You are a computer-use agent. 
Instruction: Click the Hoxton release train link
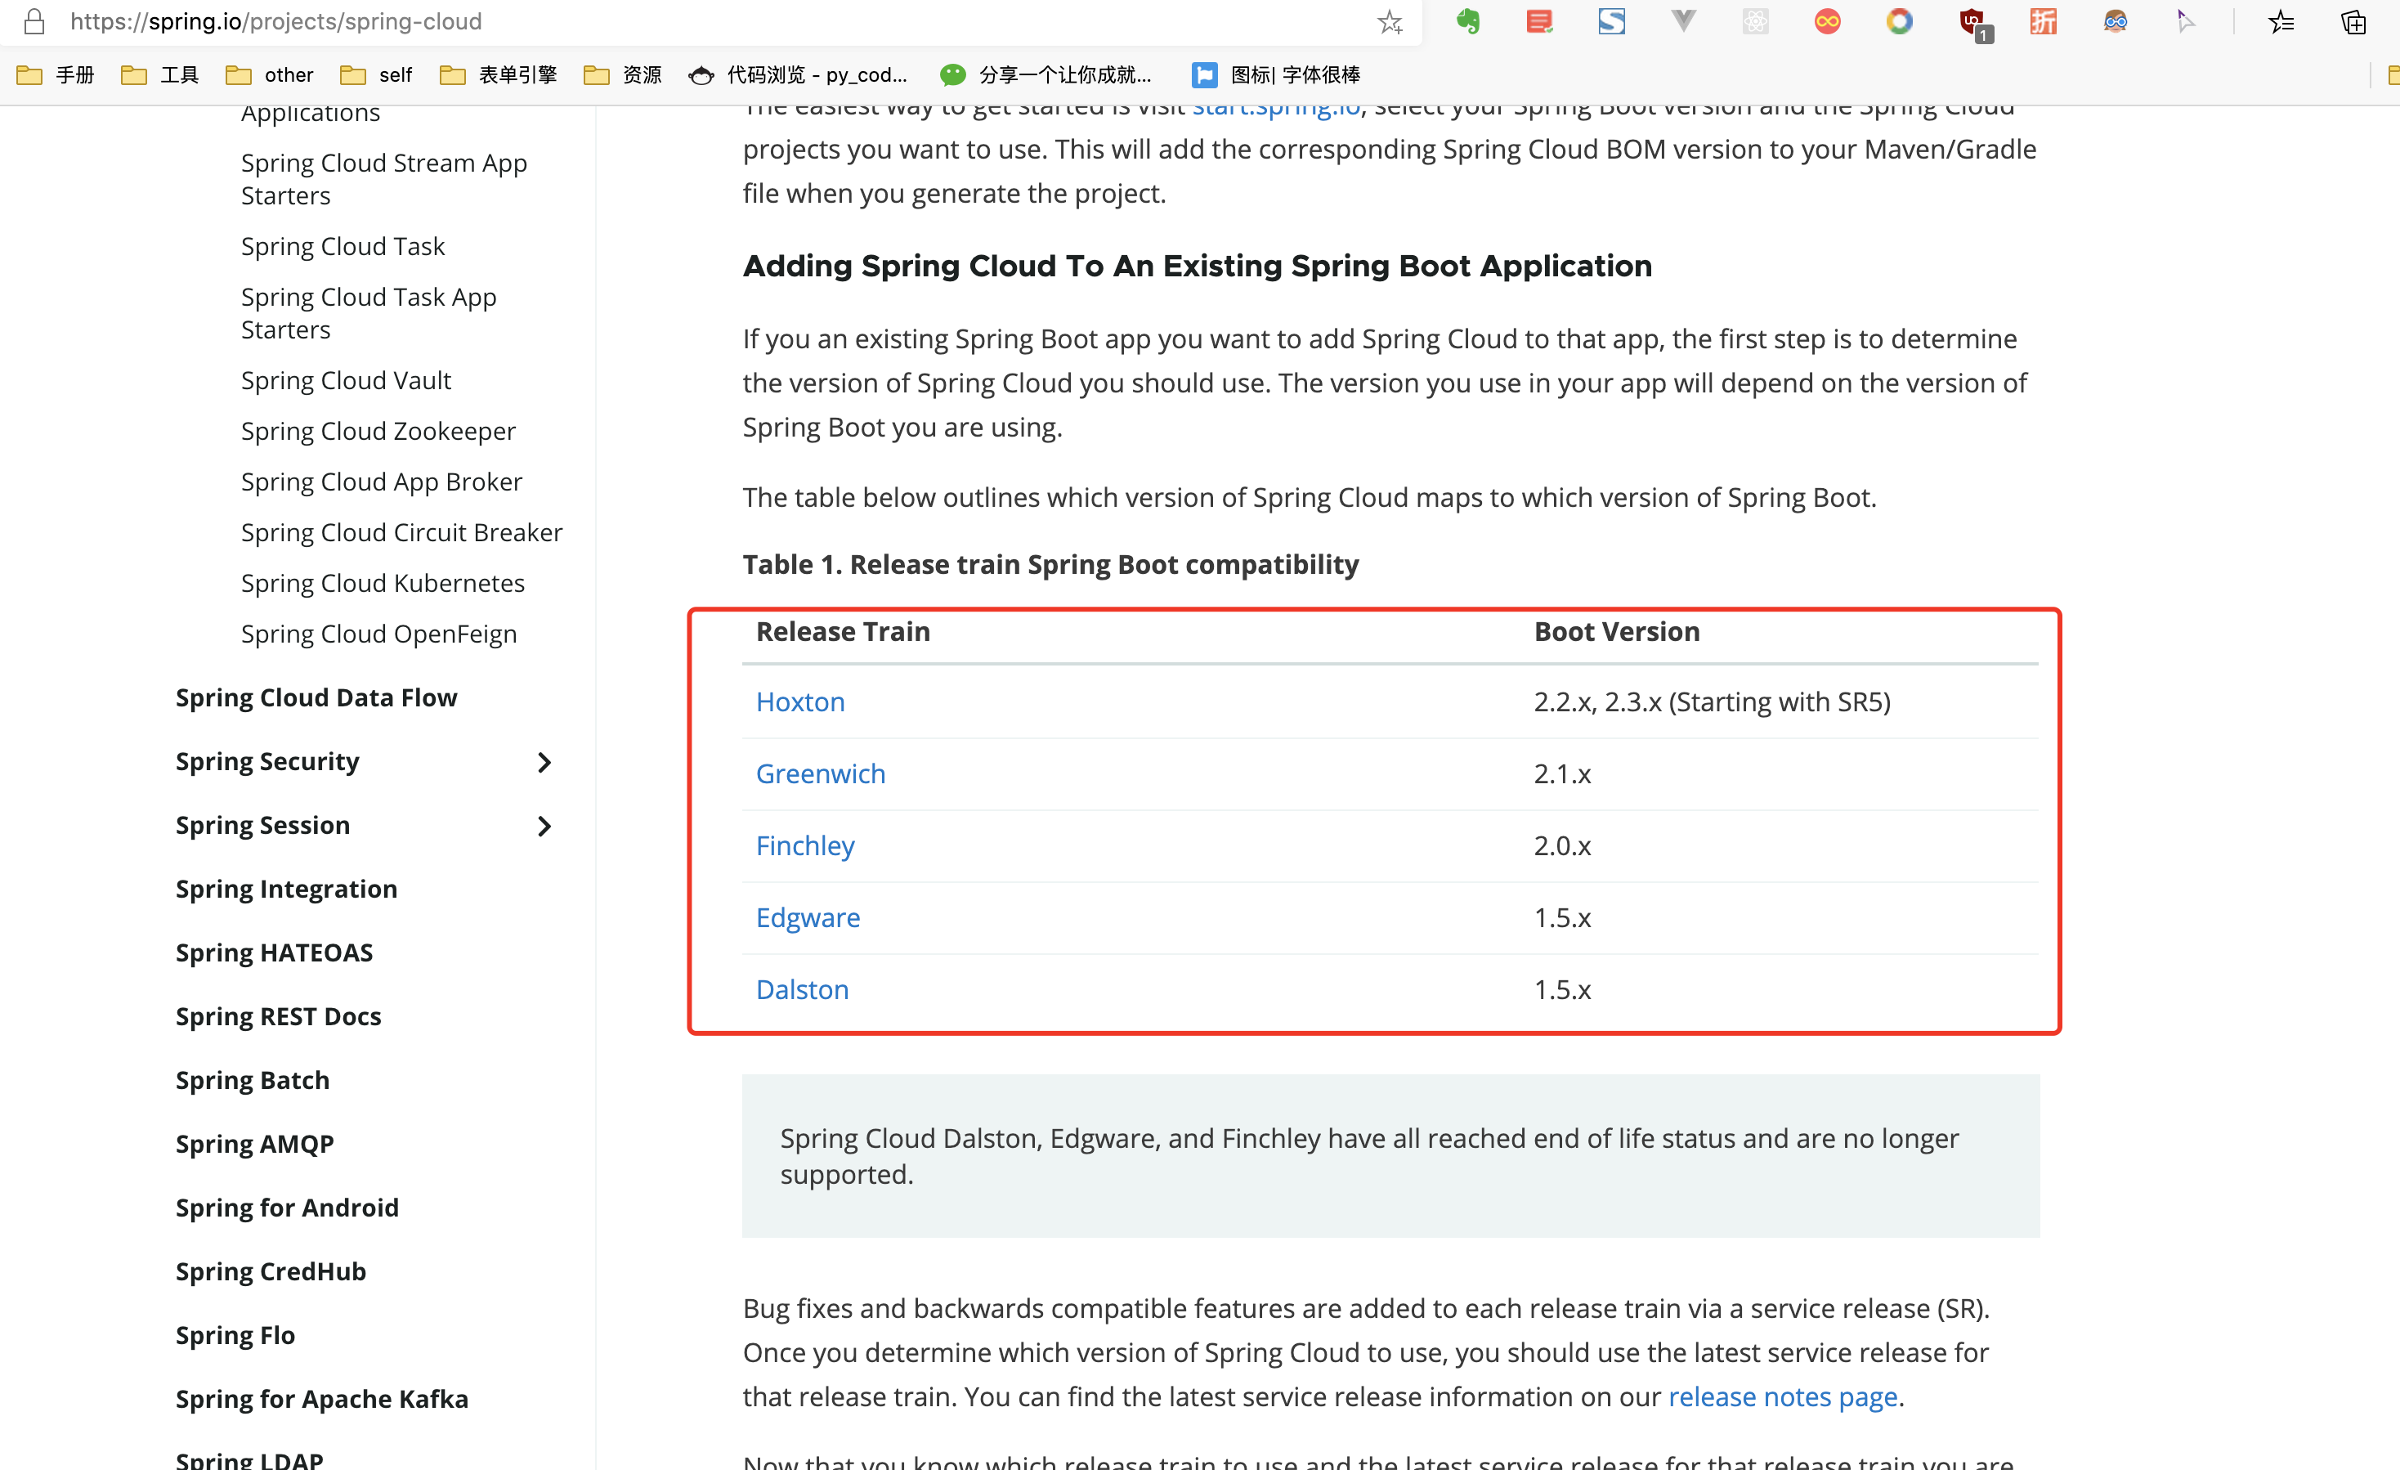[800, 701]
